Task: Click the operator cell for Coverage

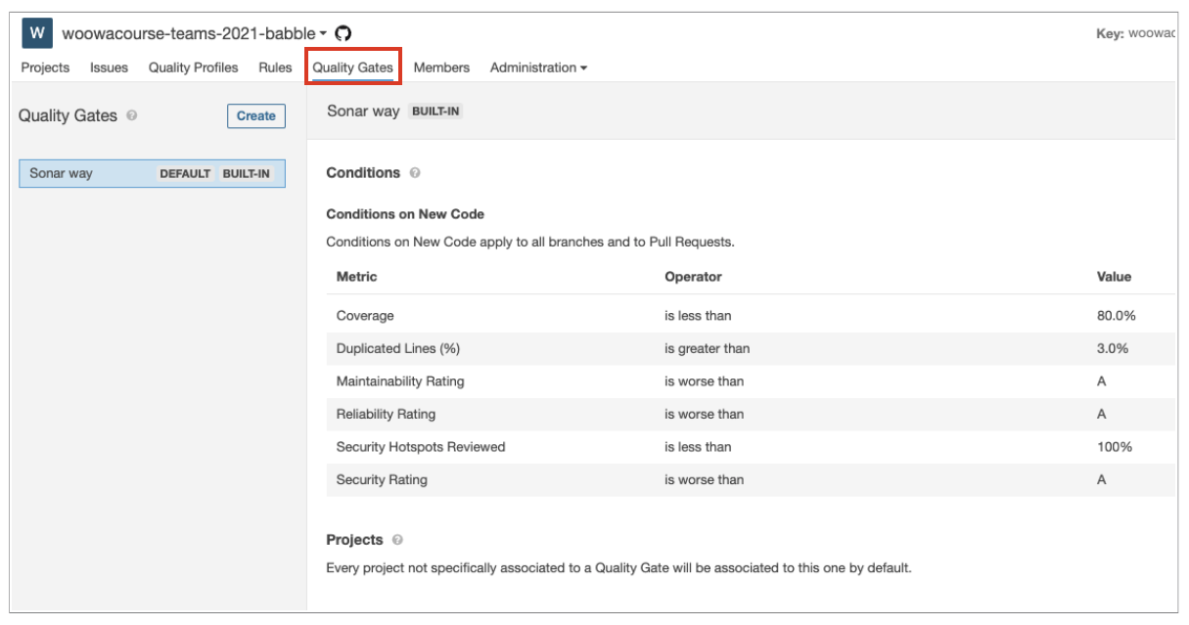Action: pyautogui.click(x=698, y=316)
